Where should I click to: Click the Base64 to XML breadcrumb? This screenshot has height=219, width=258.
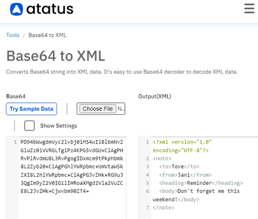pyautogui.click(x=48, y=35)
